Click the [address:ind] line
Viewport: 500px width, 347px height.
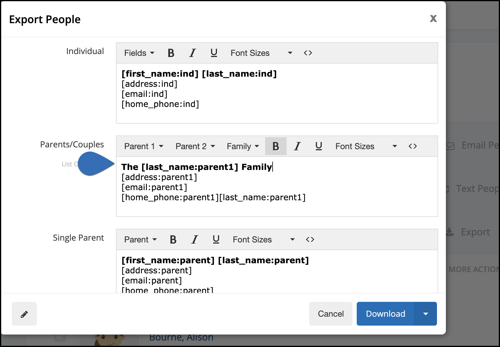(150, 84)
